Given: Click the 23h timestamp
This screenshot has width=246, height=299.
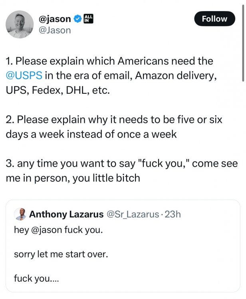Looking at the screenshot, I should (x=173, y=214).
